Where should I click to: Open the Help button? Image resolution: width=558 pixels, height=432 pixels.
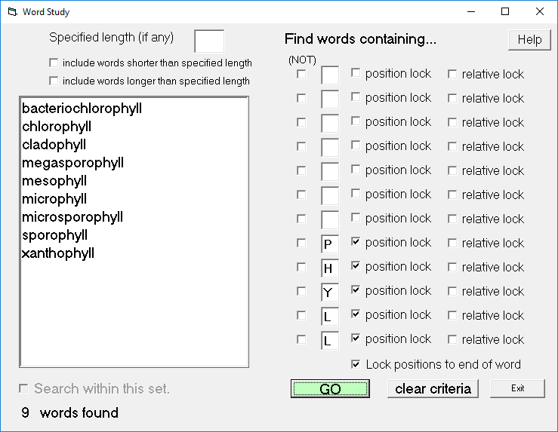pos(529,39)
